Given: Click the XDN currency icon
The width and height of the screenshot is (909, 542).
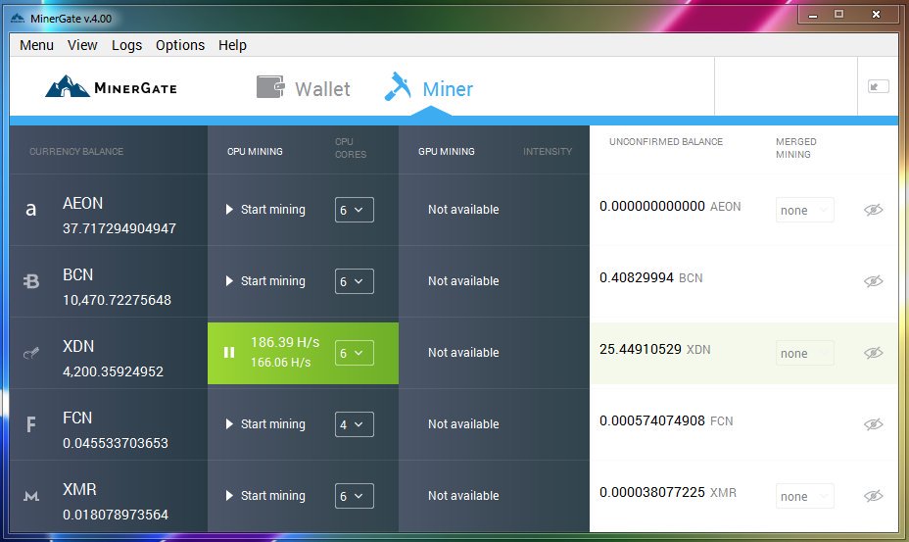Looking at the screenshot, I should coord(31,353).
